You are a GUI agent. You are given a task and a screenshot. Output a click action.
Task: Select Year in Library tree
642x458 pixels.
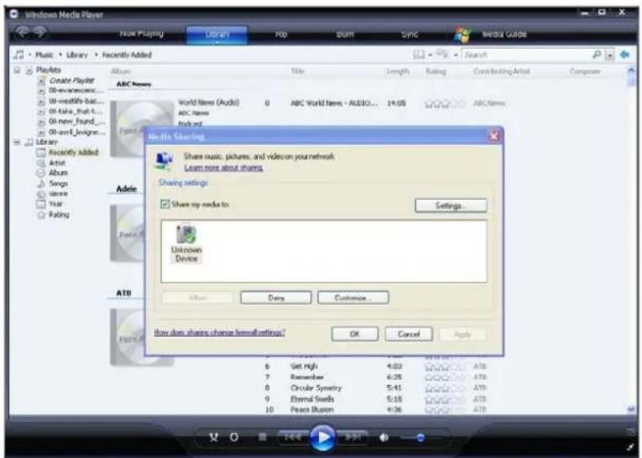[x=55, y=204]
